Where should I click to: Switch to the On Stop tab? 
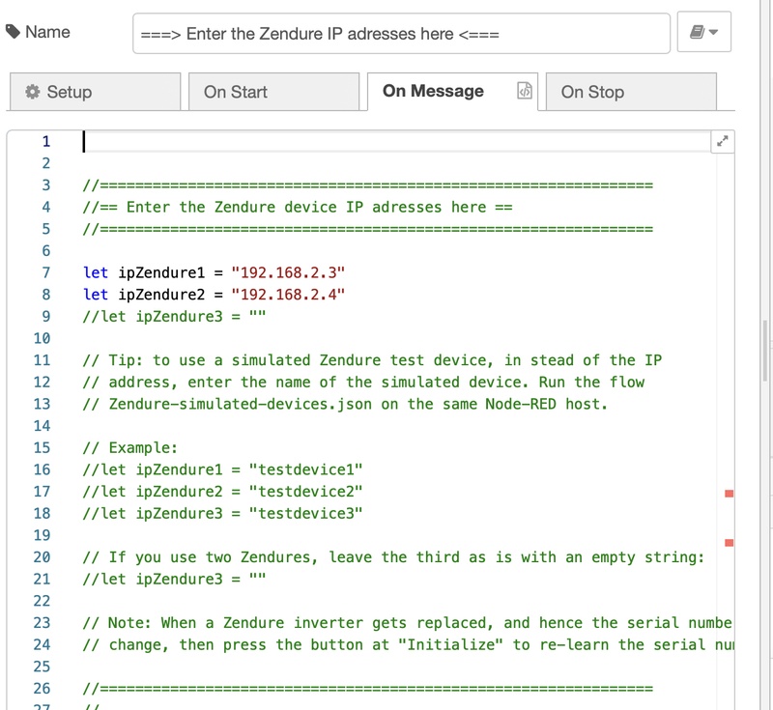coord(631,92)
